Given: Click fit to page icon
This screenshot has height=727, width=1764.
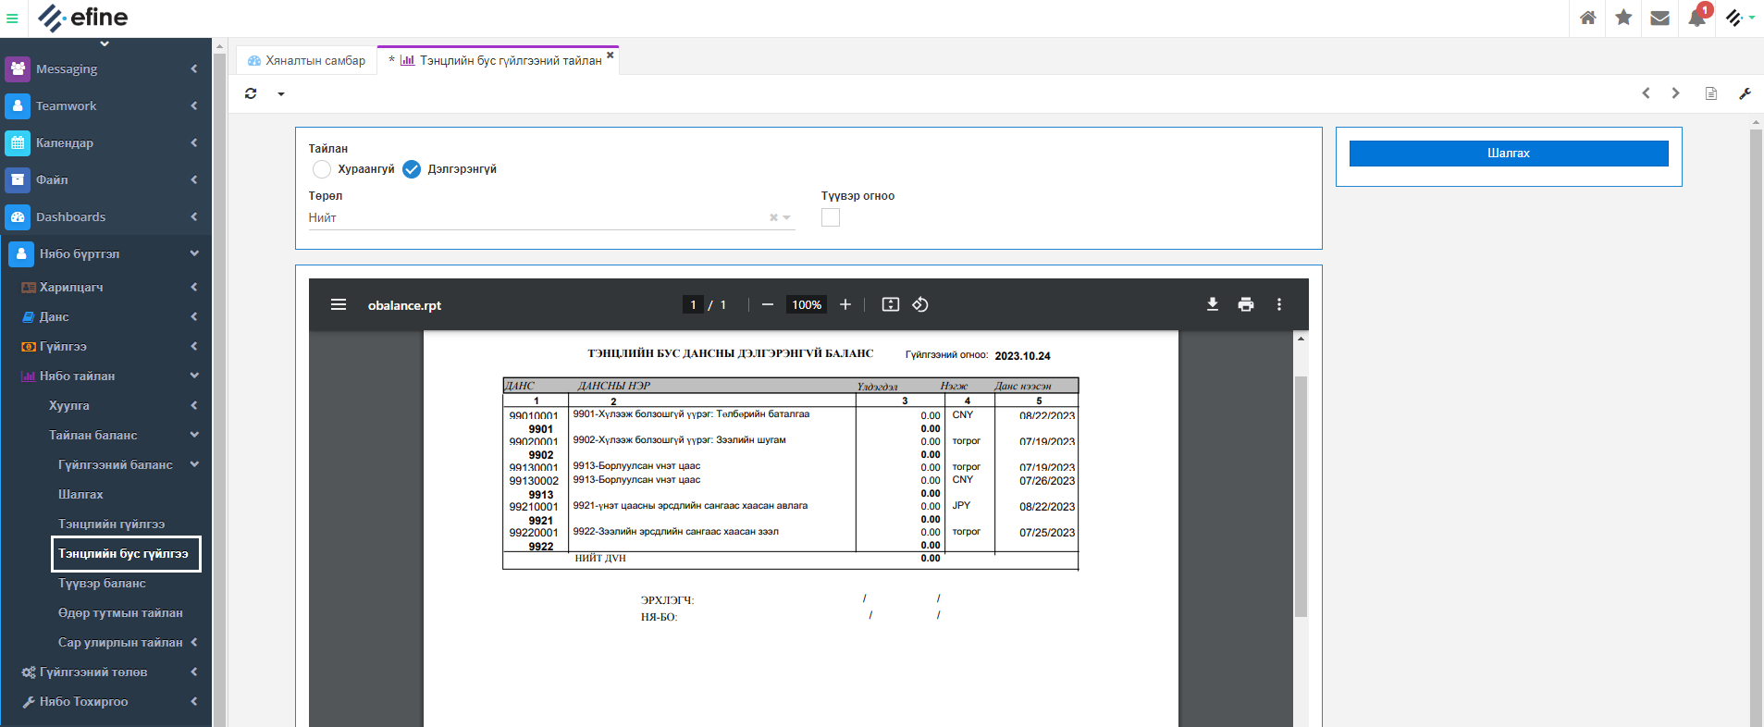Looking at the screenshot, I should coord(890,304).
